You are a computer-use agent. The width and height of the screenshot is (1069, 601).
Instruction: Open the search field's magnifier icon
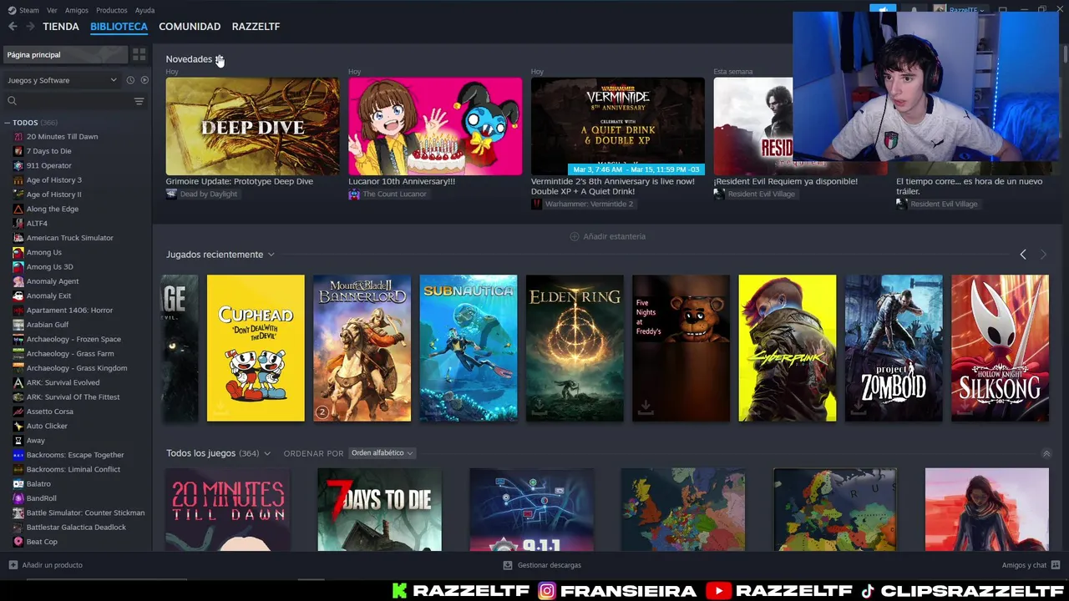click(12, 101)
